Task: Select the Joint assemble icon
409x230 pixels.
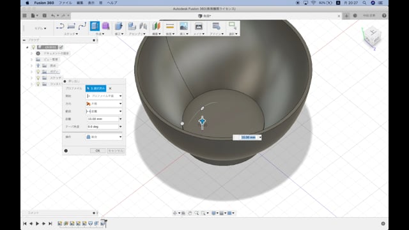Action: point(143,26)
